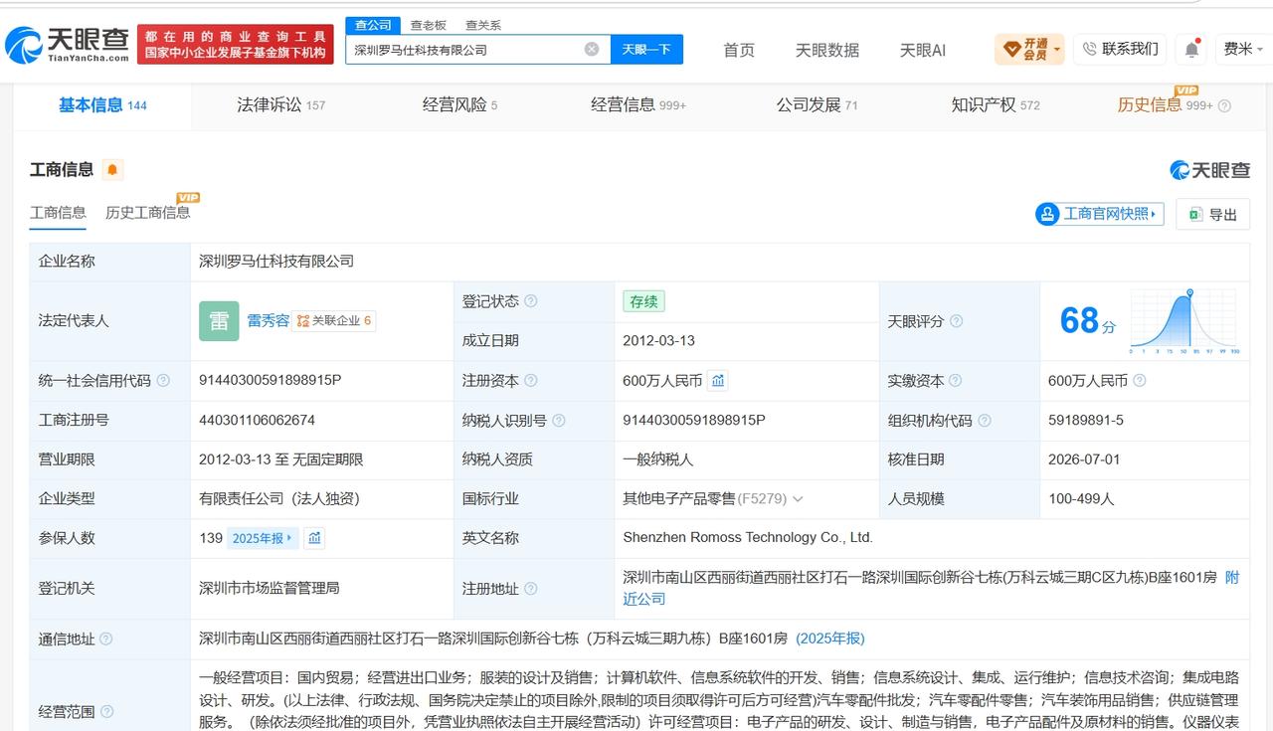This screenshot has width=1273, height=731.
Task: Expand the 其他电子产品零售 industry chevron
Action: (798, 499)
